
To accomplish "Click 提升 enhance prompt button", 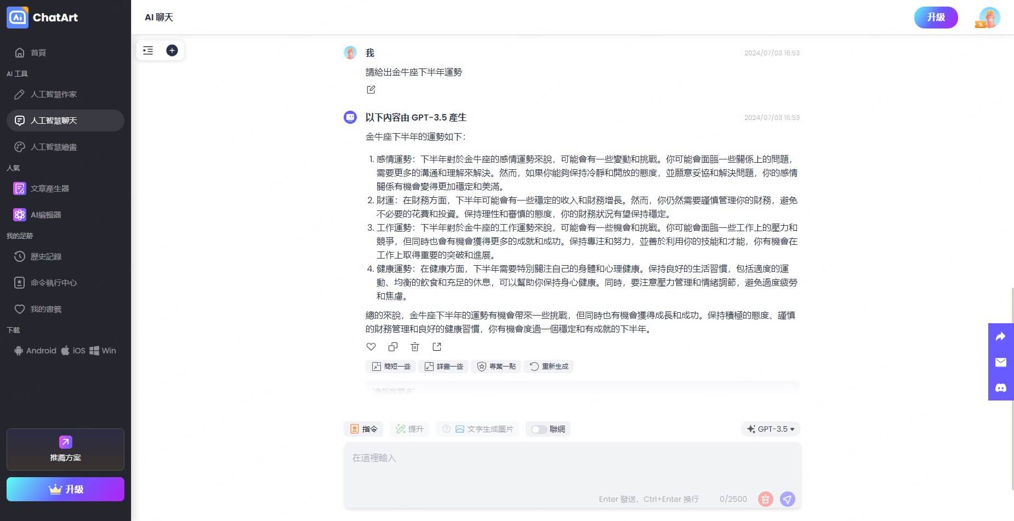I will click(x=409, y=429).
